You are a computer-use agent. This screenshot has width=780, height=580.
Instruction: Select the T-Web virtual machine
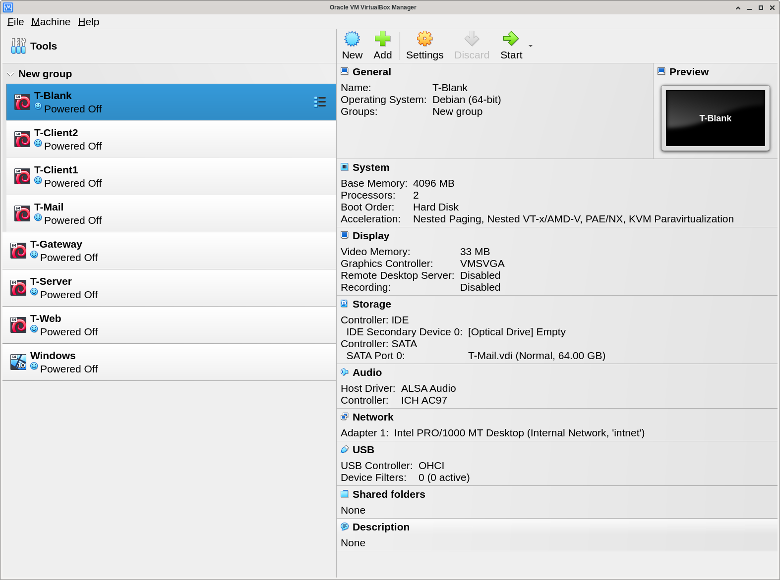click(x=169, y=325)
